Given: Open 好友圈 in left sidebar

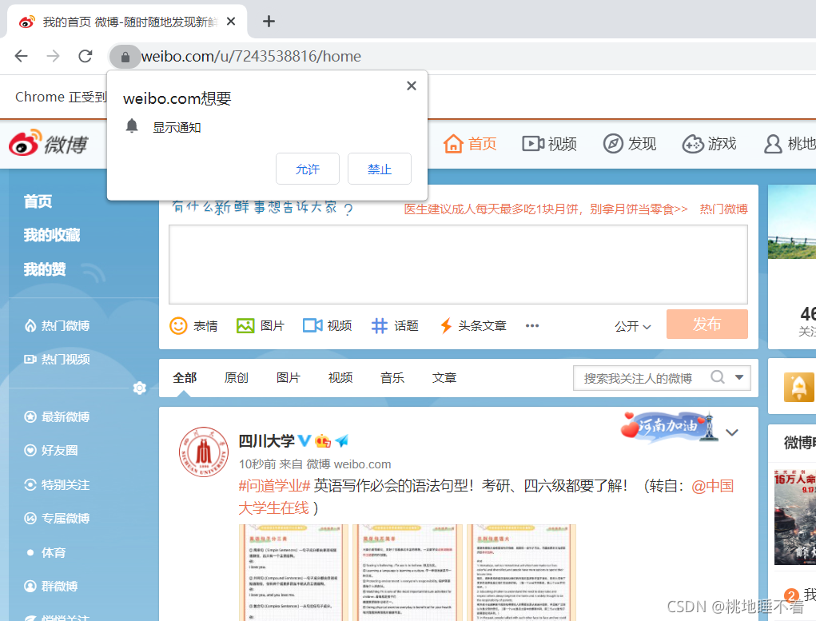Looking at the screenshot, I should click(51, 450).
